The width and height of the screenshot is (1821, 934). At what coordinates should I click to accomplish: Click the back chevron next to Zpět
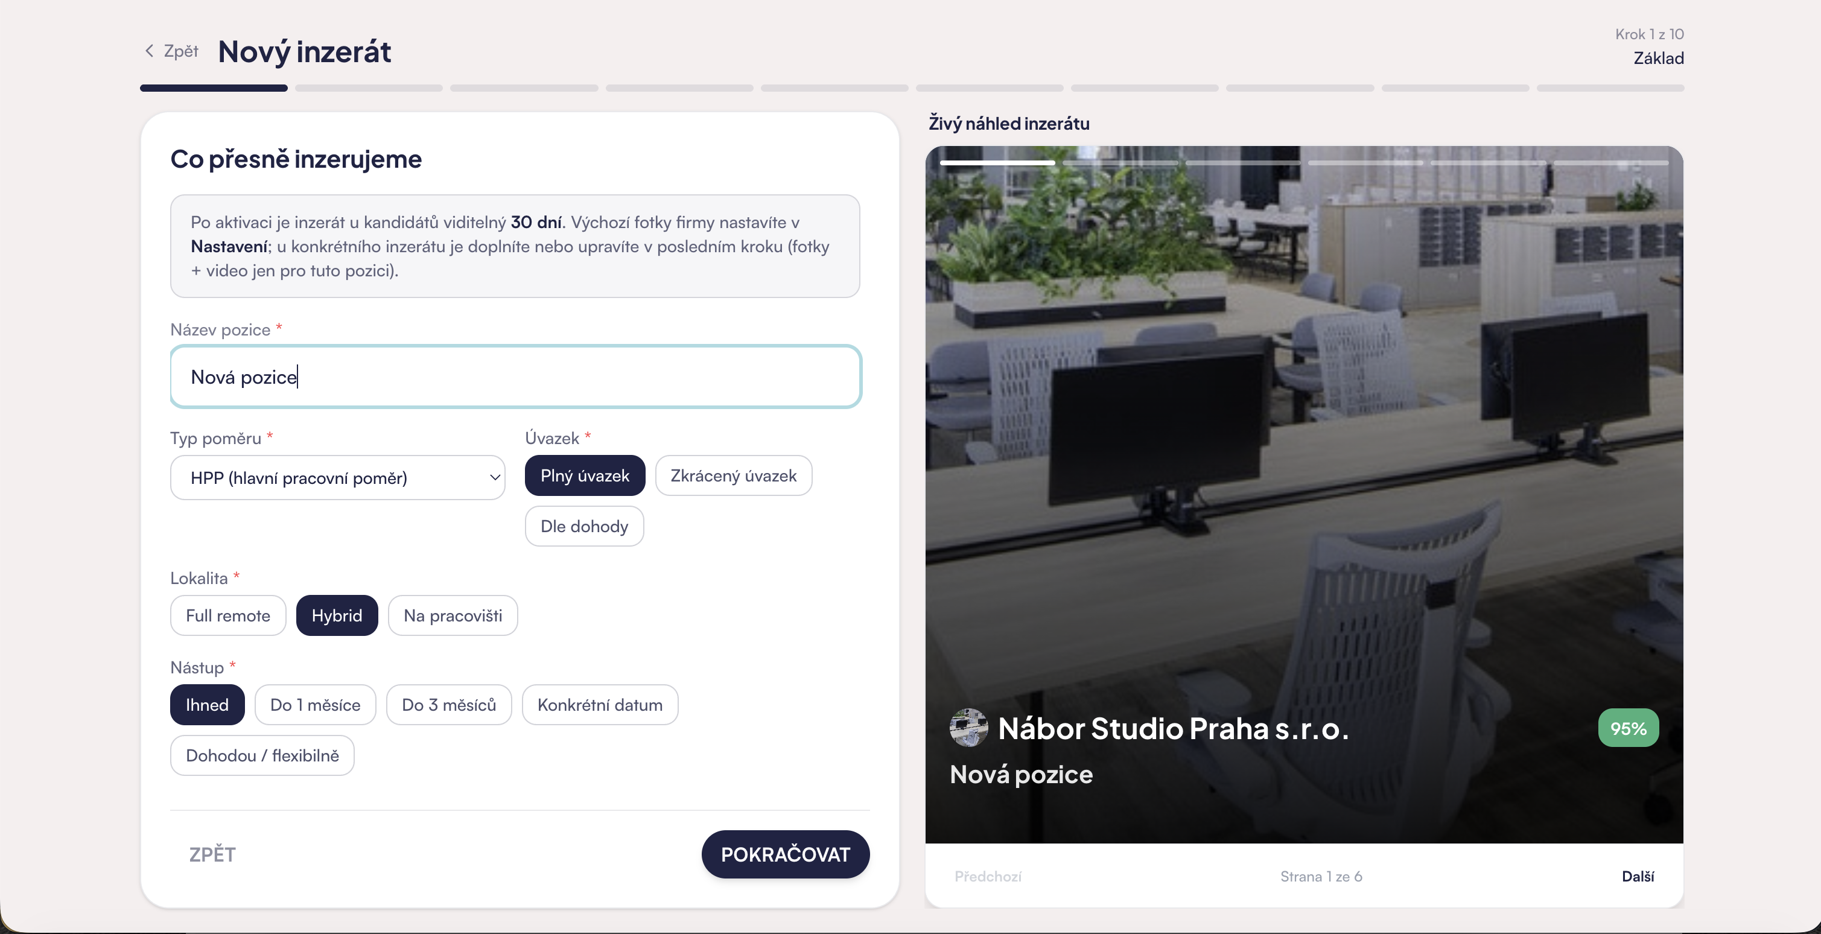tap(149, 51)
